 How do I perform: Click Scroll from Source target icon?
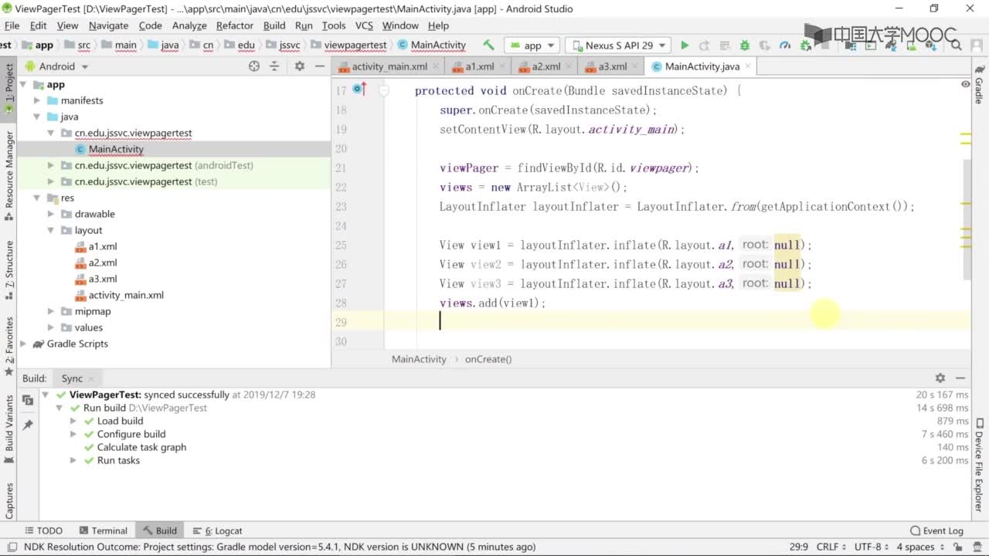[254, 66]
